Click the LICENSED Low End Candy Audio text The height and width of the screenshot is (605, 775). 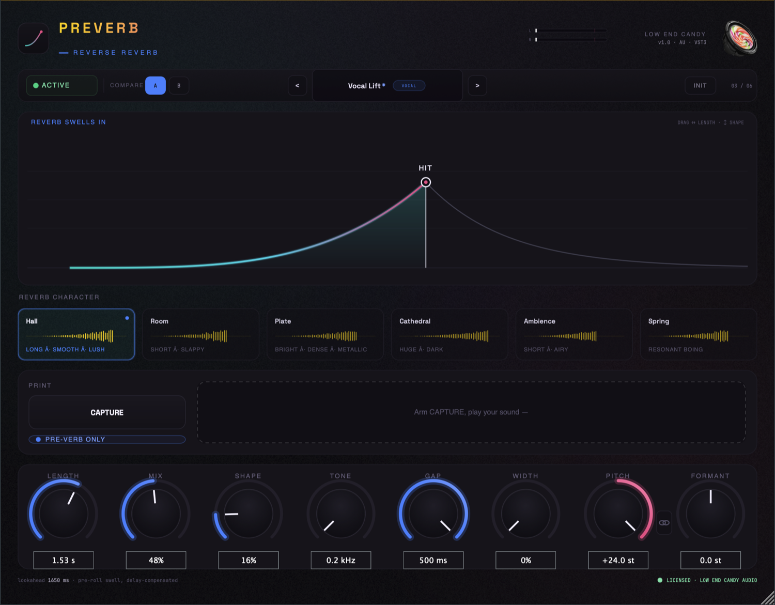click(x=711, y=580)
